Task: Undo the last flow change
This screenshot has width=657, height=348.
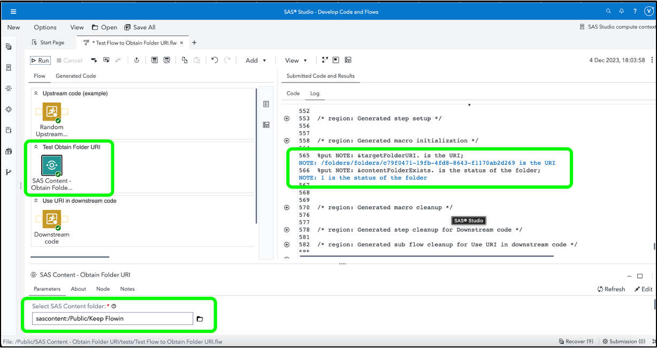Action: (215, 60)
